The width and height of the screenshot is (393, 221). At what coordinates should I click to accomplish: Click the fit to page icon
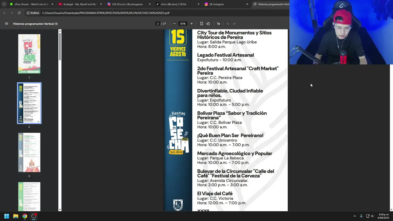pyautogui.click(x=201, y=24)
